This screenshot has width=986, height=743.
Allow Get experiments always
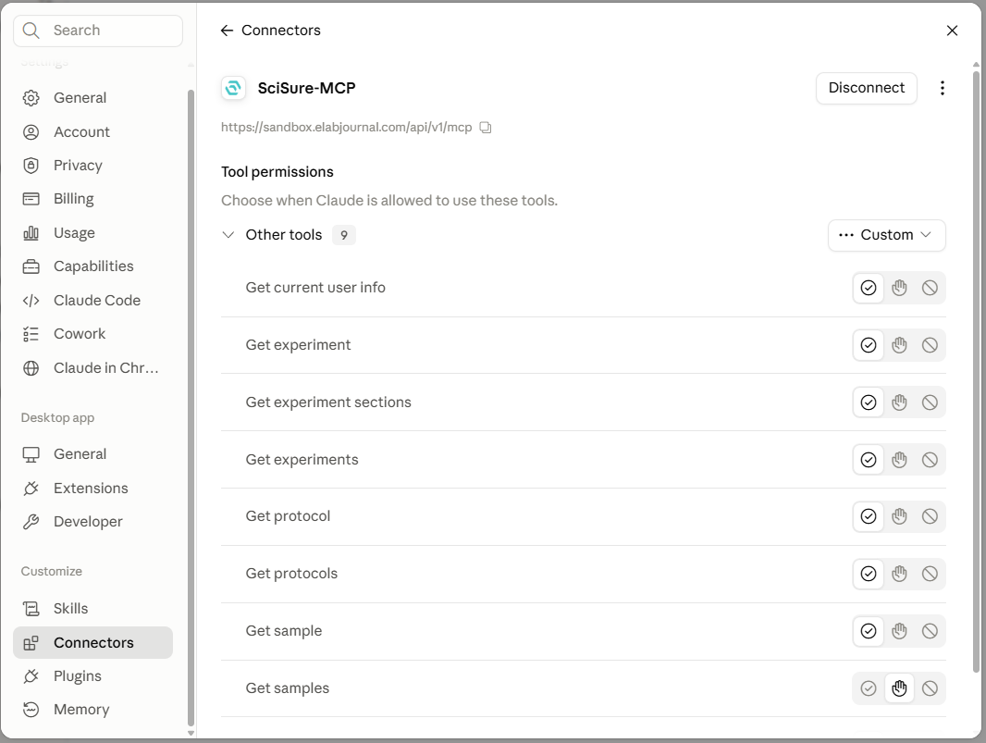[869, 460]
